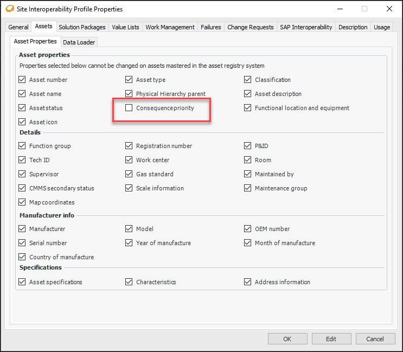Viewport: 403px width, 352px height.
Task: Uncheck the Asset number checkbox
Action: click(22, 80)
